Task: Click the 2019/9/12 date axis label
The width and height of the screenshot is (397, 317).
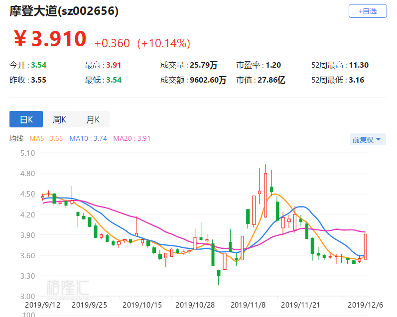Action: tap(42, 305)
